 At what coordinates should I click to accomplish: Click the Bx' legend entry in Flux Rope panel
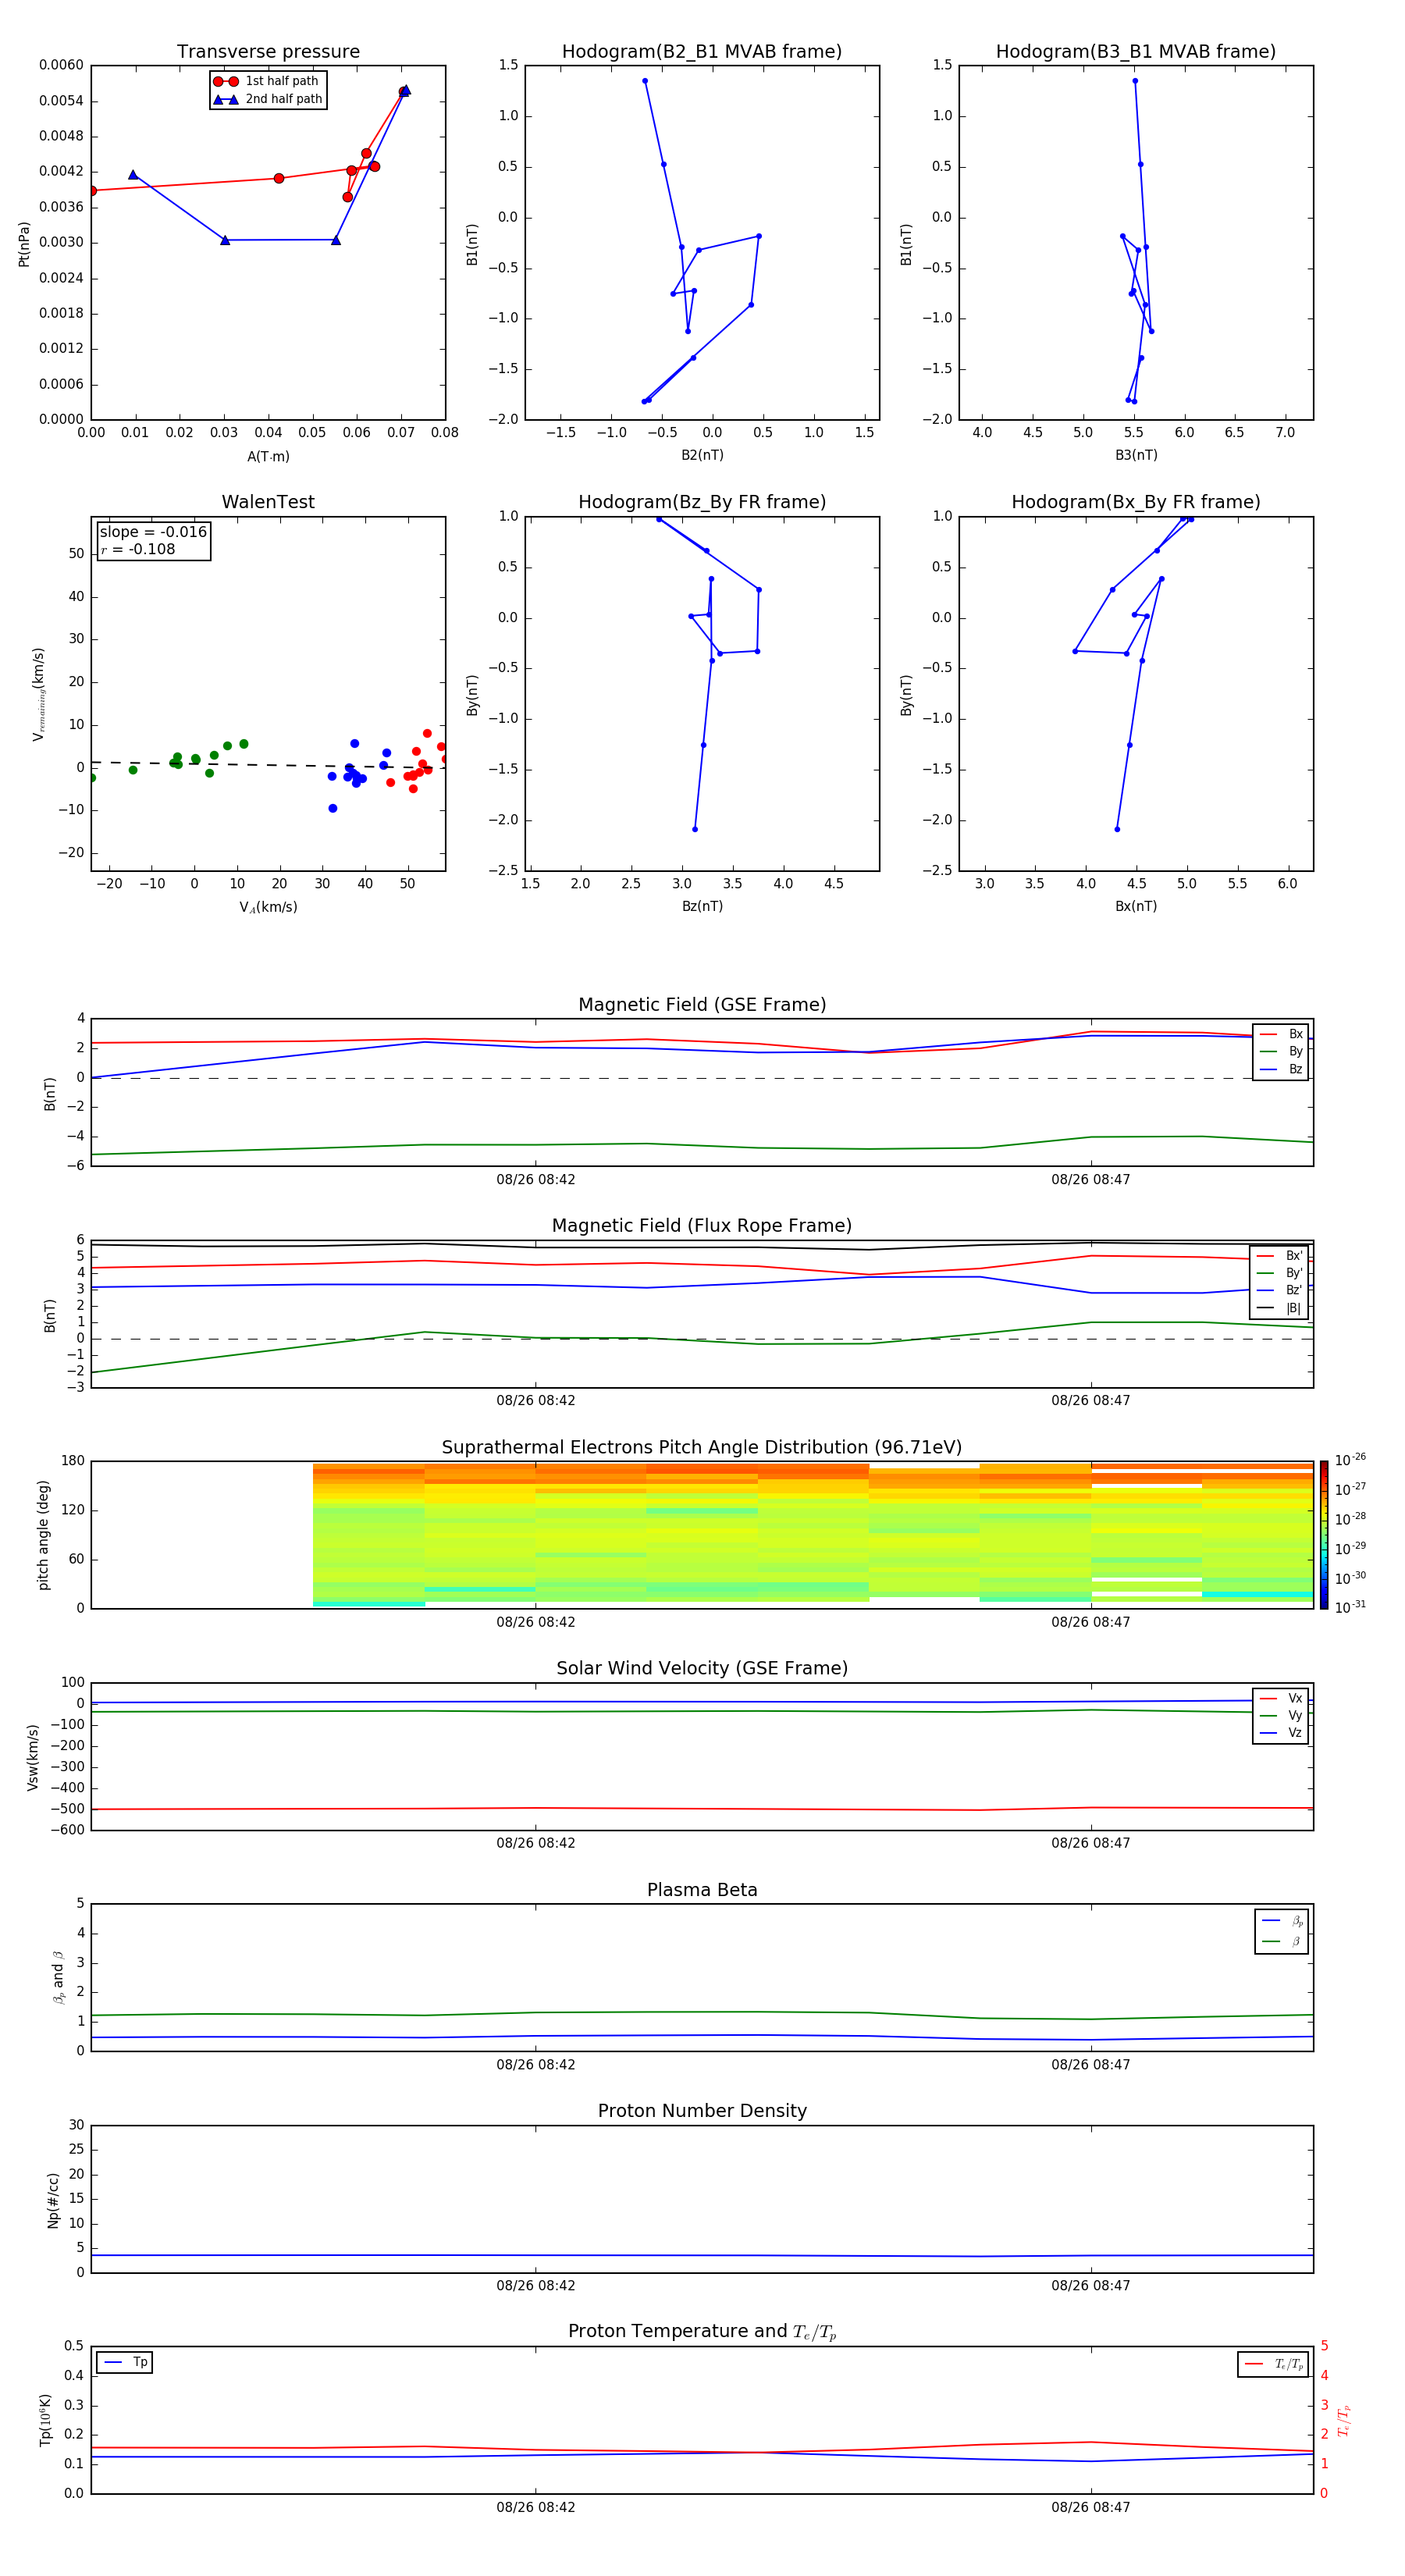point(1279,1256)
